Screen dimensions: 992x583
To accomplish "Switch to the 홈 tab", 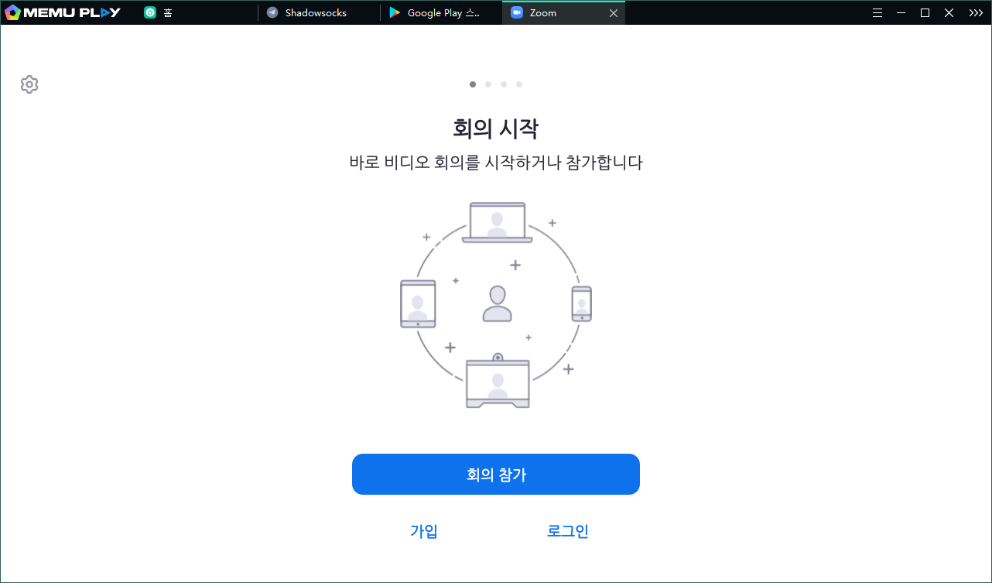I will point(168,12).
